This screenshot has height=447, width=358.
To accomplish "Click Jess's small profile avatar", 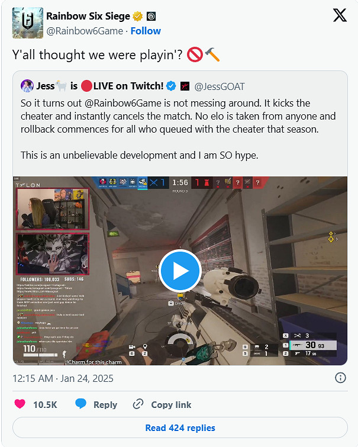I will (x=27, y=86).
